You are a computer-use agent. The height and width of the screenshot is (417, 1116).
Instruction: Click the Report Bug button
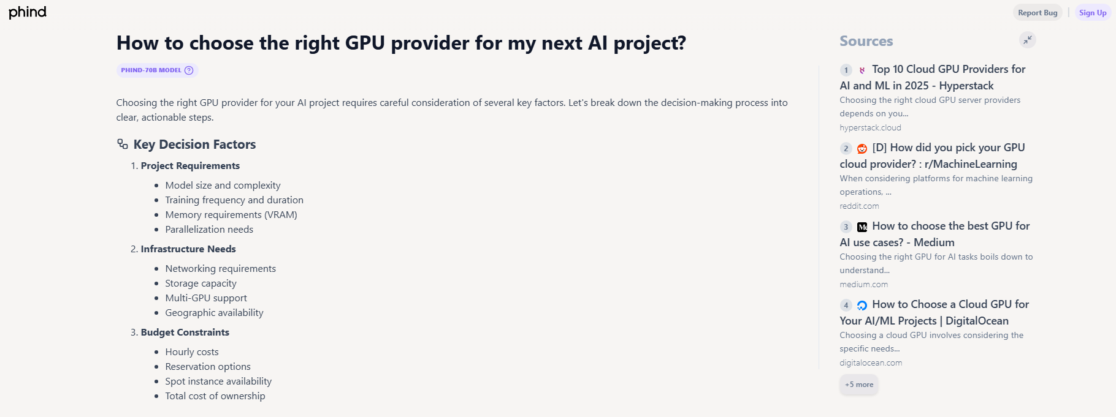[1038, 13]
